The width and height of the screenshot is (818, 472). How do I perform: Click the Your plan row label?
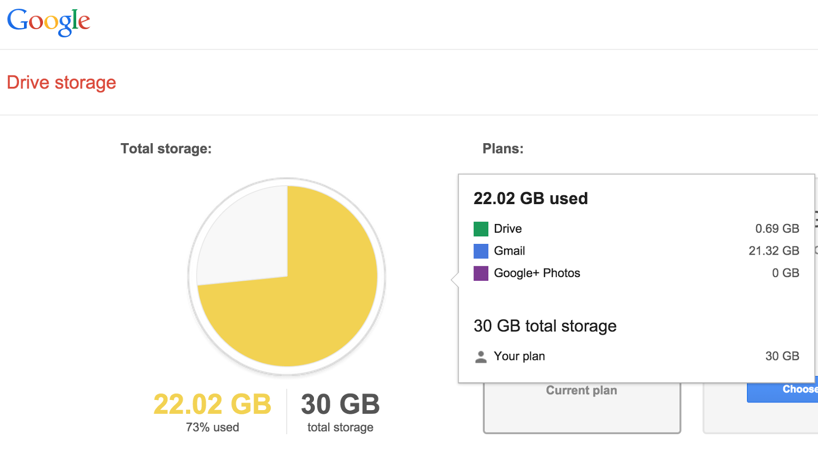tap(519, 356)
